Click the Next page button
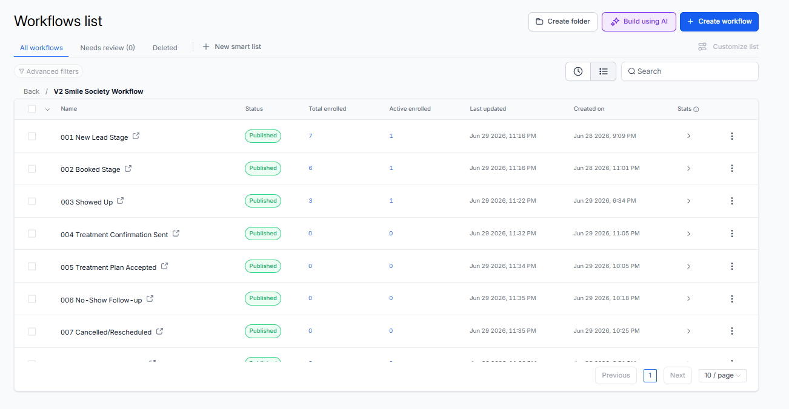This screenshot has height=409, width=789. [x=677, y=375]
